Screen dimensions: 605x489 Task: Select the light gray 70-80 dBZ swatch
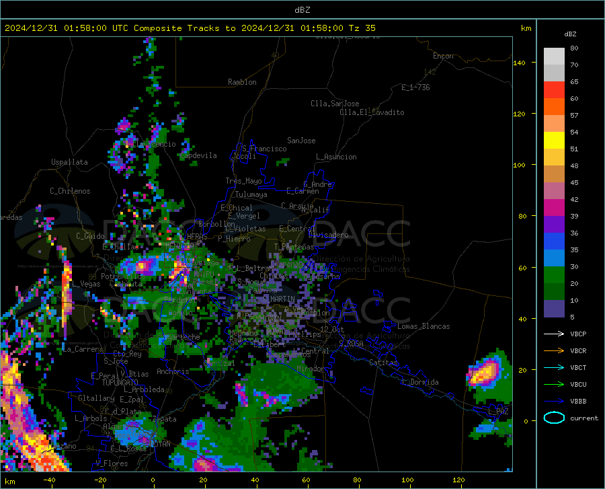(554, 56)
